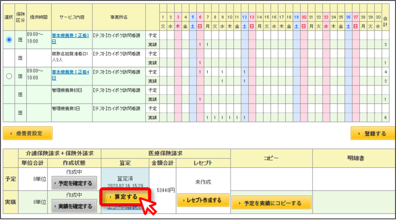
Task: Click 予定を実績にコピーする button
Action: [272, 203]
